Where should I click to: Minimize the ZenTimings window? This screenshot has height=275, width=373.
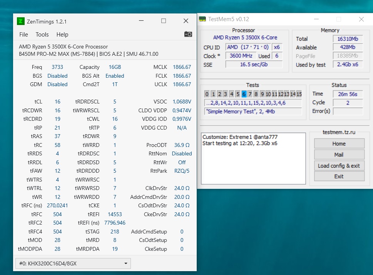[141, 21]
